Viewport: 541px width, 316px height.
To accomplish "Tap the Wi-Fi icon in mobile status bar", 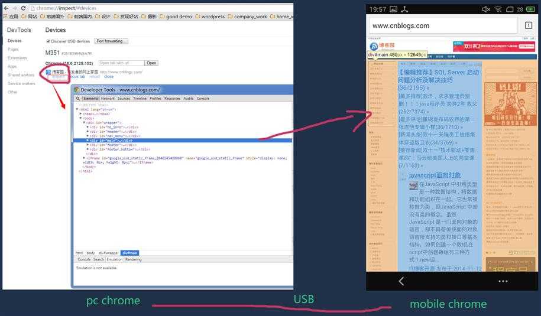I will tap(498, 9).
